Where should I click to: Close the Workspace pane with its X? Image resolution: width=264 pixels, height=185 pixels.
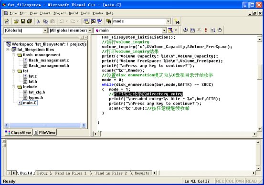86,38
